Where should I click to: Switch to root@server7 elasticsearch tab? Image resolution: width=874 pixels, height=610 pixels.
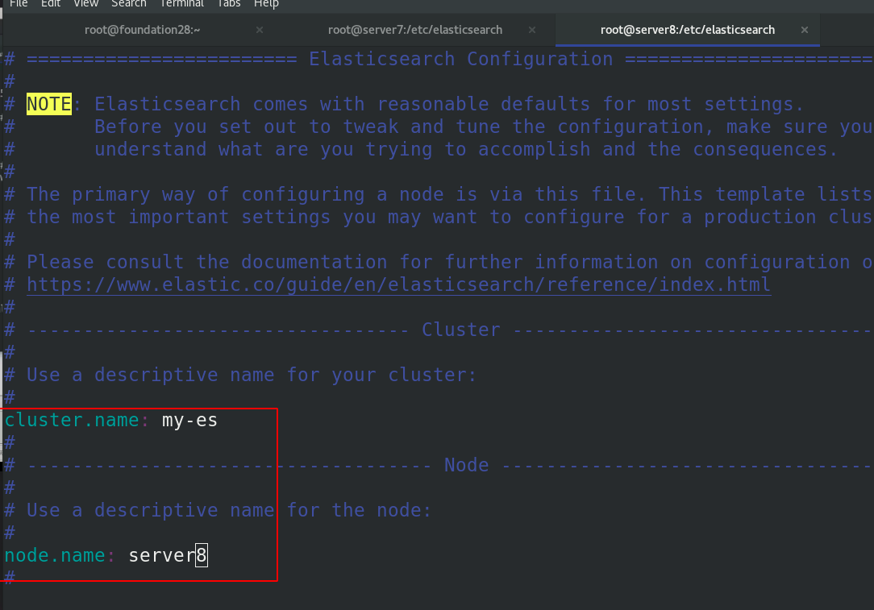coord(414,30)
